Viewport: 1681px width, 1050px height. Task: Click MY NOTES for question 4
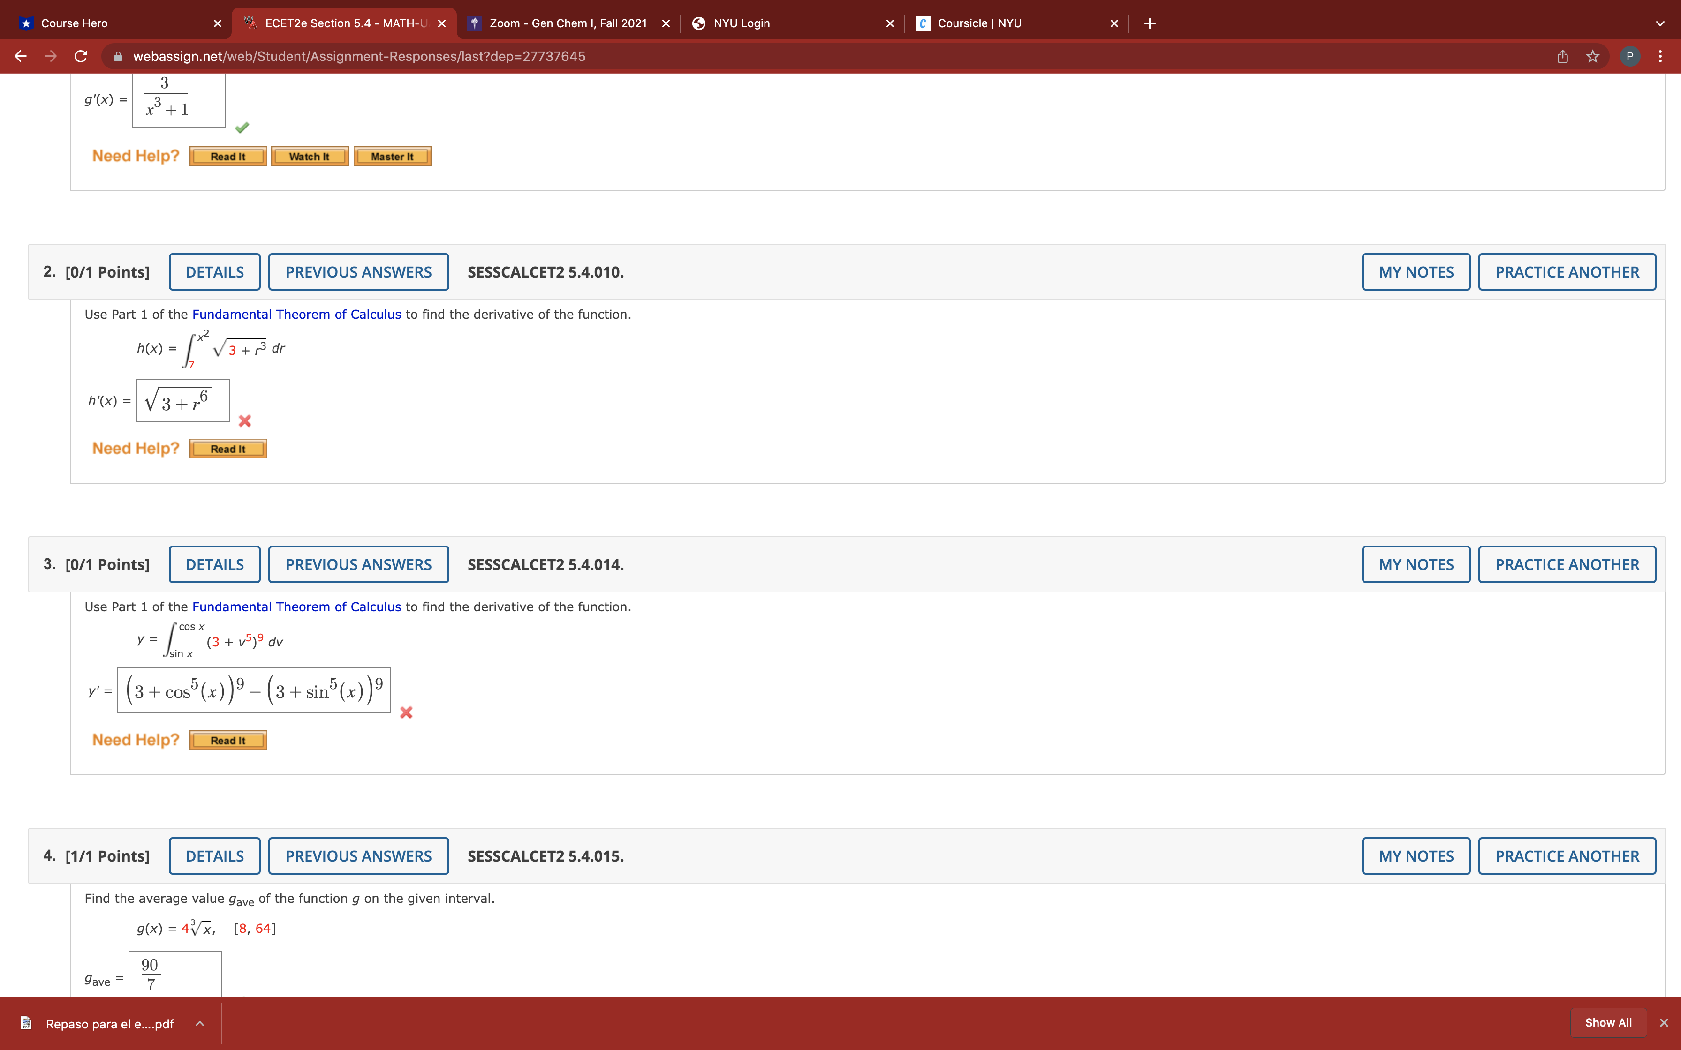1416,855
